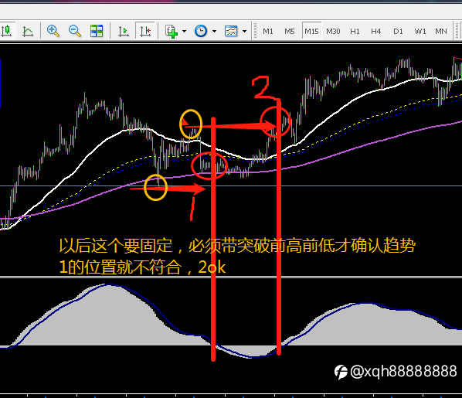Select the H1 timeframe
Image resolution: width=462 pixels, height=398 pixels.
click(x=355, y=31)
